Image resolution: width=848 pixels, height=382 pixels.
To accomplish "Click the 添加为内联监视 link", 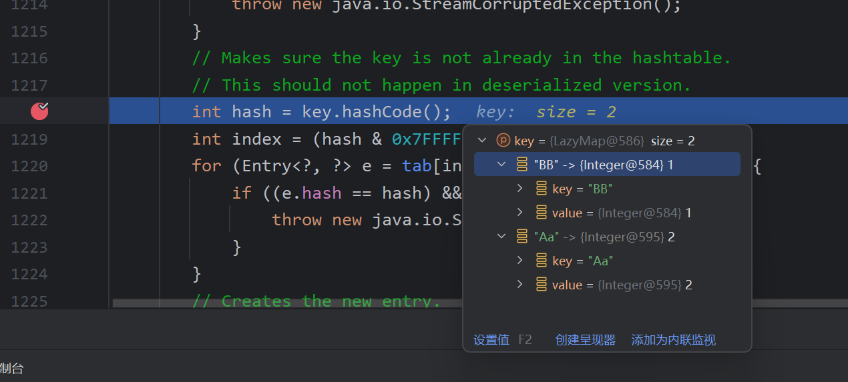I will coord(673,339).
